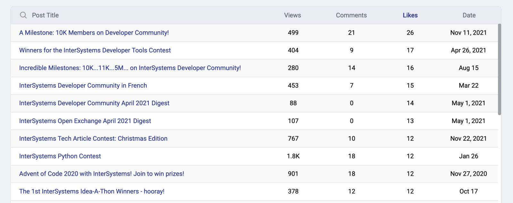Open 'A Milestone: 10K Members' post
The height and width of the screenshot is (203, 513).
point(94,33)
